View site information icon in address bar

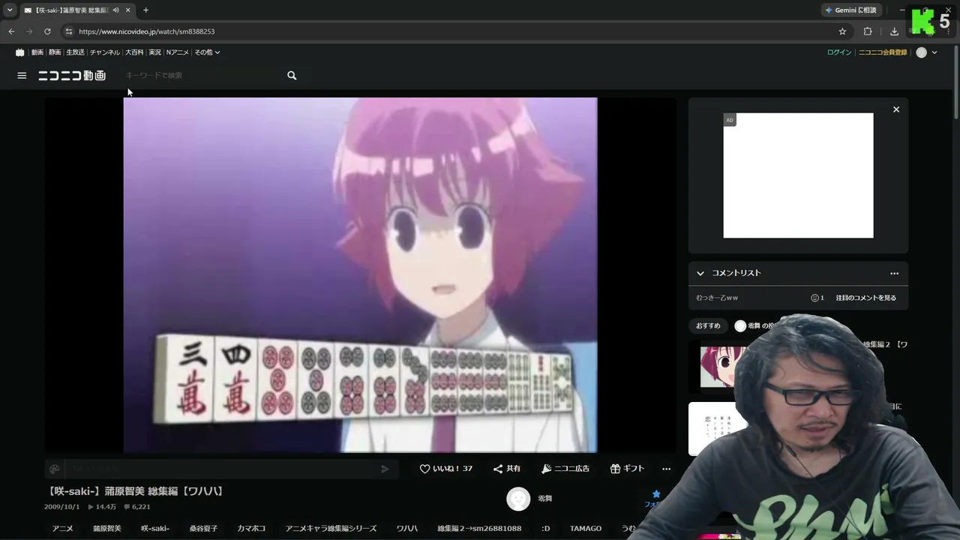(x=68, y=31)
